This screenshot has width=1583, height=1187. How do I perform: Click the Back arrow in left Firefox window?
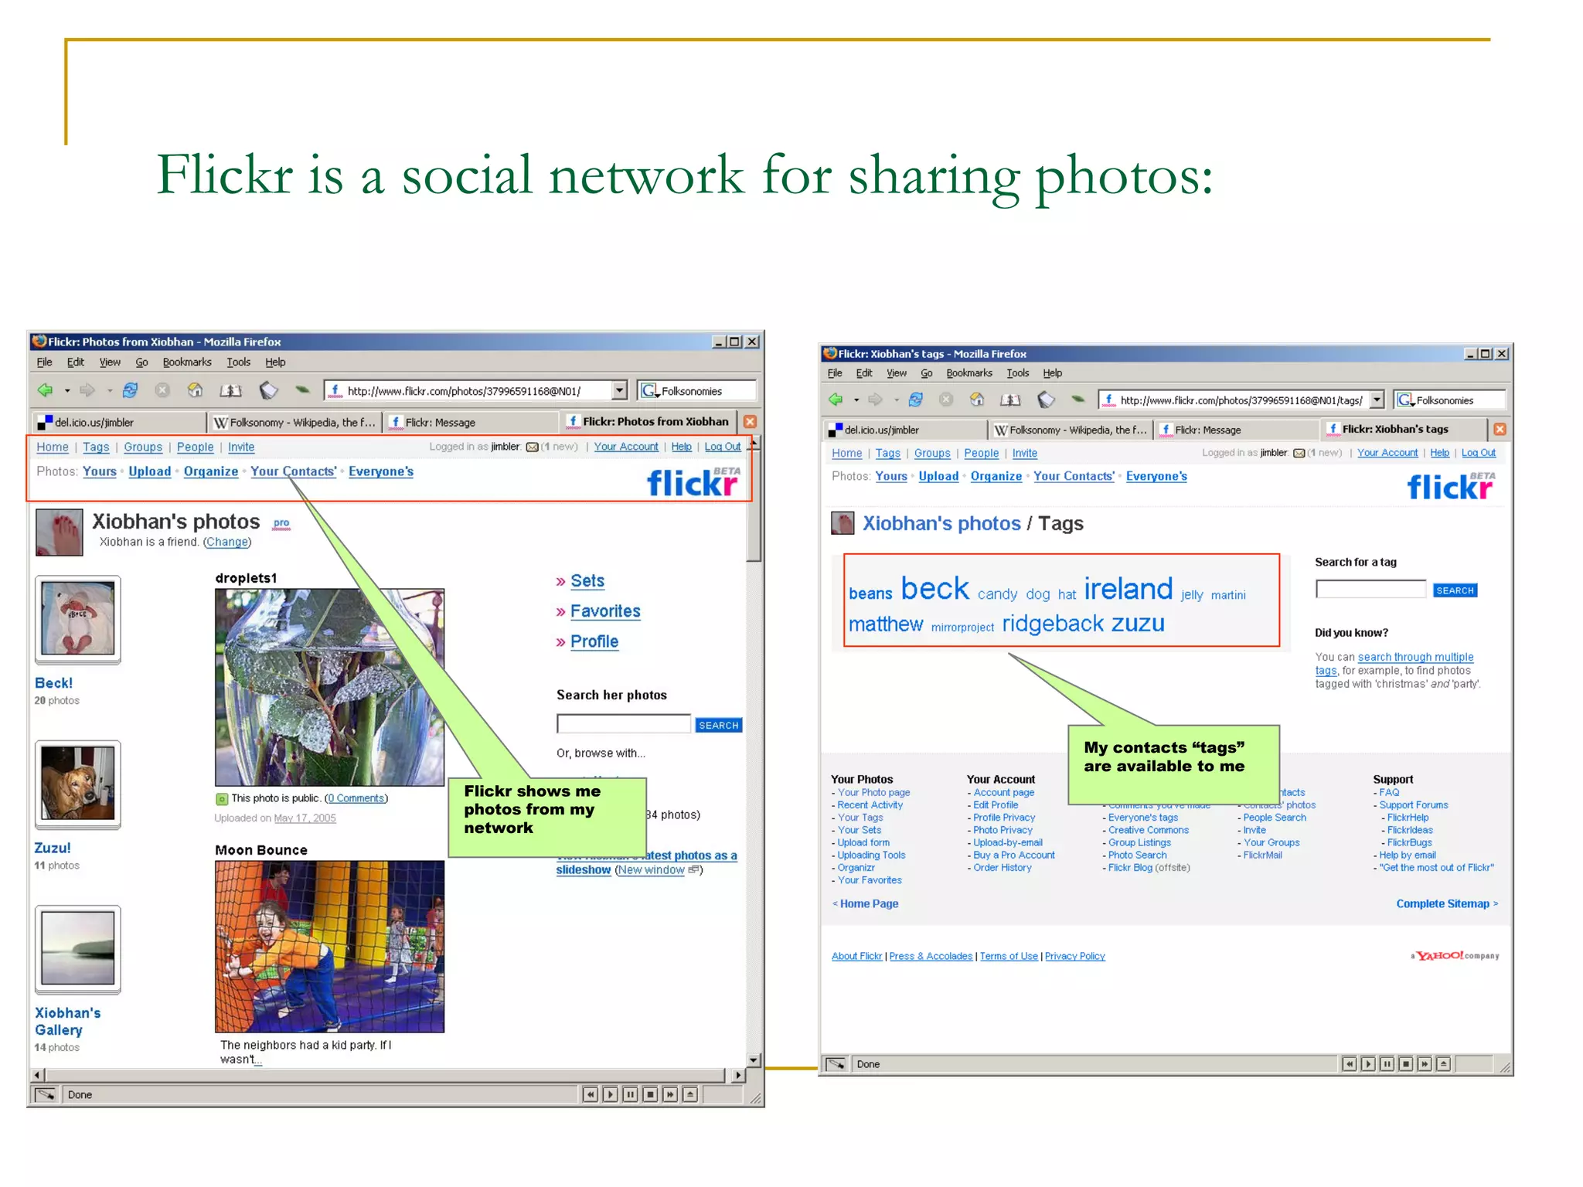pos(45,390)
